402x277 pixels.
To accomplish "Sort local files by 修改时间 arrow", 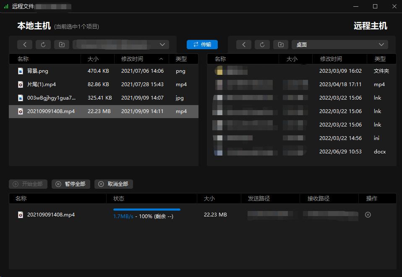I will point(161,59).
